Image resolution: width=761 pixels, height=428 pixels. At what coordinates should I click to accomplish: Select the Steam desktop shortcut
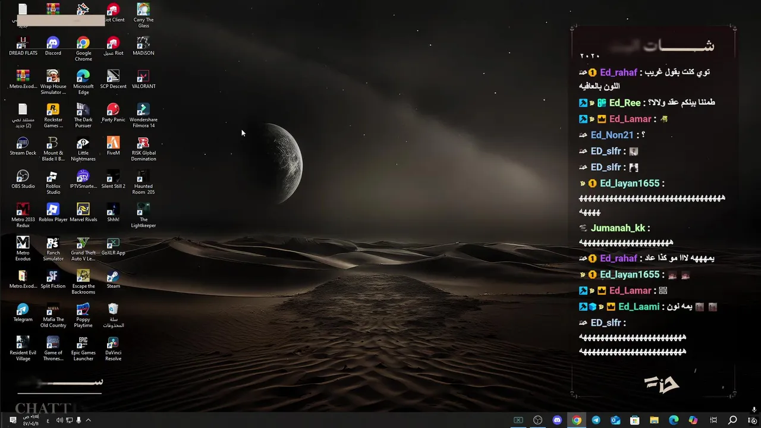[x=113, y=279]
